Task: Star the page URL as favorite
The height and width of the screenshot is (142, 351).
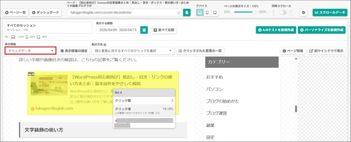Action: (179, 13)
